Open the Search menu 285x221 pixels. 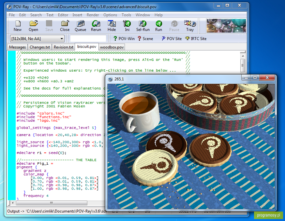click(36, 15)
